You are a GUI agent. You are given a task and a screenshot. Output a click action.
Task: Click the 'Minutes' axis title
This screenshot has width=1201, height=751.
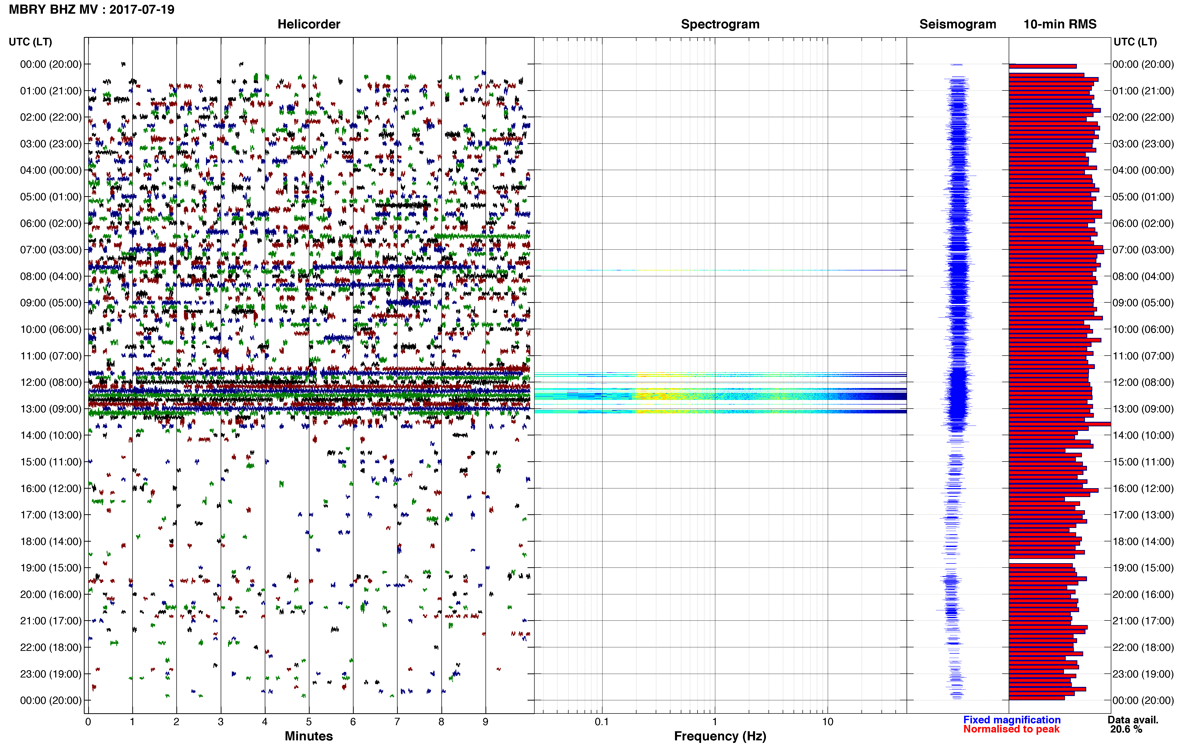pyautogui.click(x=308, y=736)
